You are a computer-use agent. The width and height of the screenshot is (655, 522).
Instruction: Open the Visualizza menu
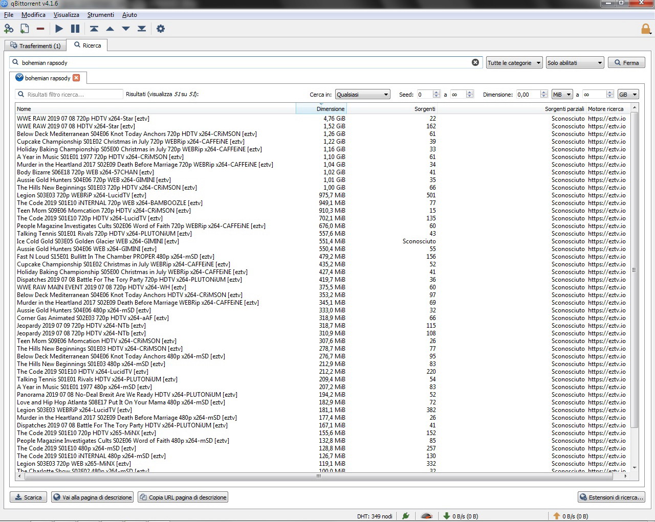[x=67, y=15]
